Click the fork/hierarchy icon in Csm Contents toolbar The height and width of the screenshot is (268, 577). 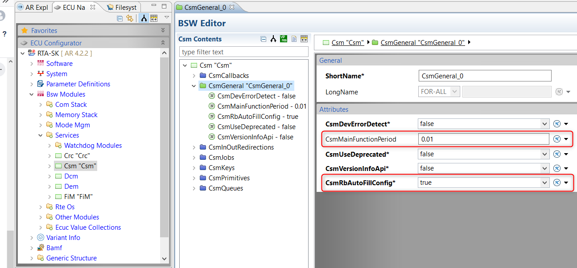point(273,39)
